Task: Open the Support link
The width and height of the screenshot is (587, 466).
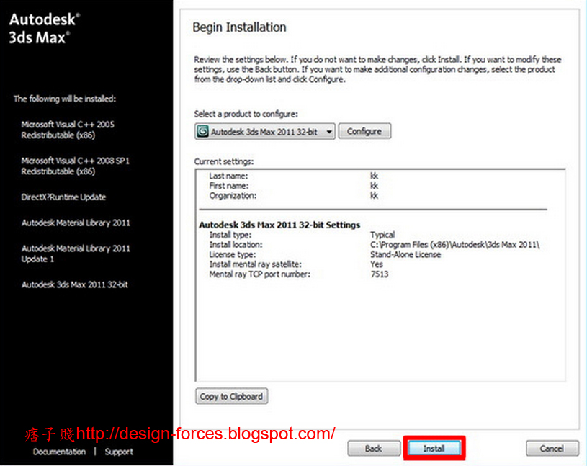Action: click(119, 452)
